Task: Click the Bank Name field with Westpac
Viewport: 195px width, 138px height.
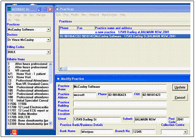Action: coord(97,132)
